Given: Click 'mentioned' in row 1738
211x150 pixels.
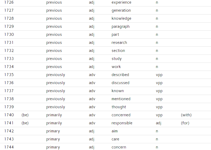Looking at the screenshot, I should (x=121, y=99).
